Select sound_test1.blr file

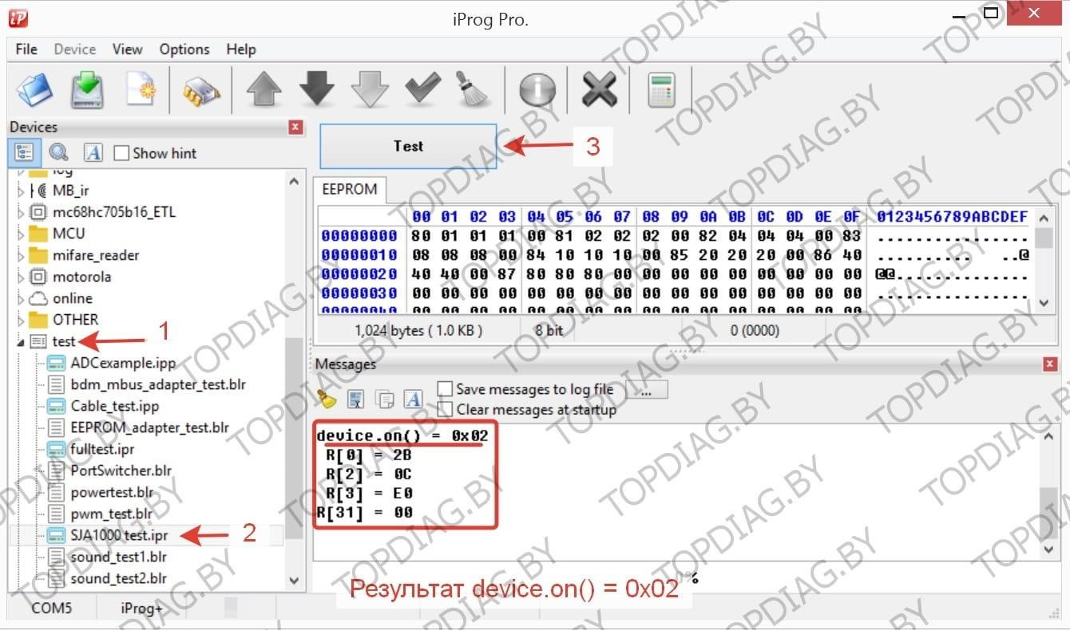(119, 557)
